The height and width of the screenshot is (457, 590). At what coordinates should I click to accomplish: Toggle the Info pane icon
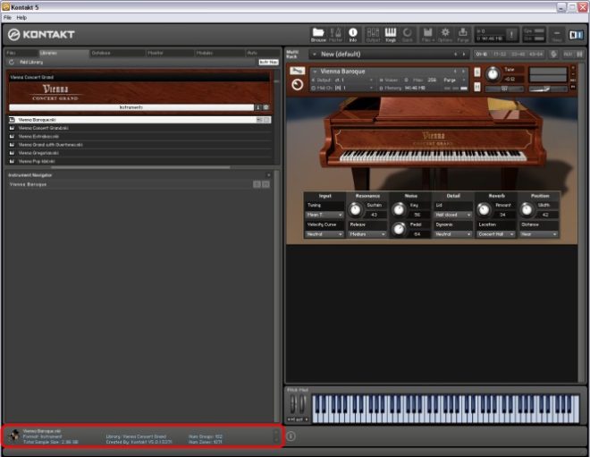click(x=352, y=35)
